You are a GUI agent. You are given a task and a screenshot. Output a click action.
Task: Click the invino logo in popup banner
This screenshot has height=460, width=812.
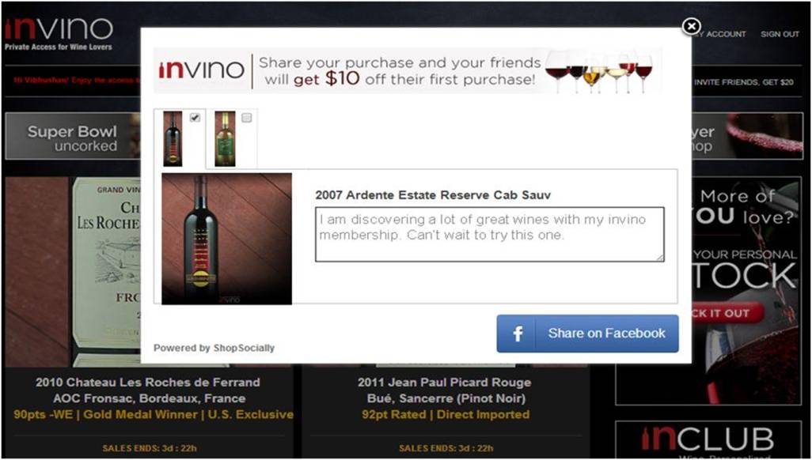click(x=202, y=70)
